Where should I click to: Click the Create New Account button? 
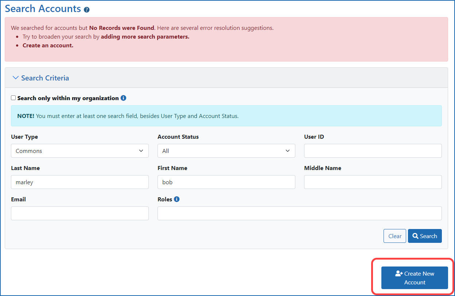(415, 278)
